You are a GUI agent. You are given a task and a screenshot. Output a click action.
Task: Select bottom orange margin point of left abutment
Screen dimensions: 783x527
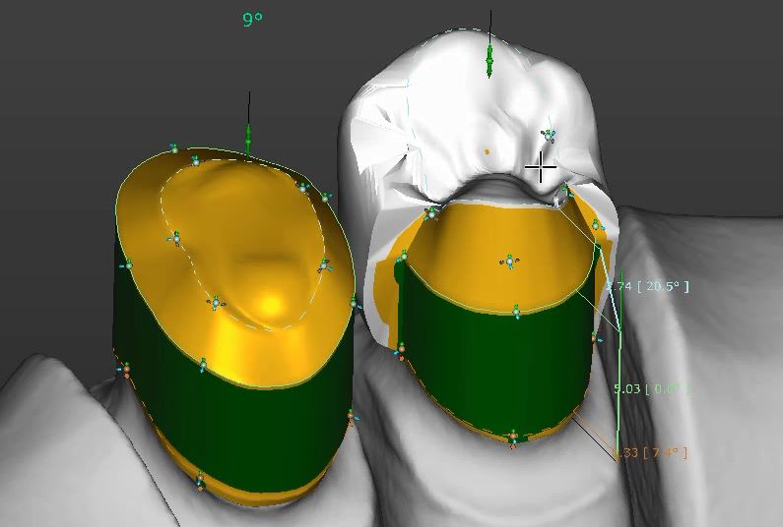[200, 481]
